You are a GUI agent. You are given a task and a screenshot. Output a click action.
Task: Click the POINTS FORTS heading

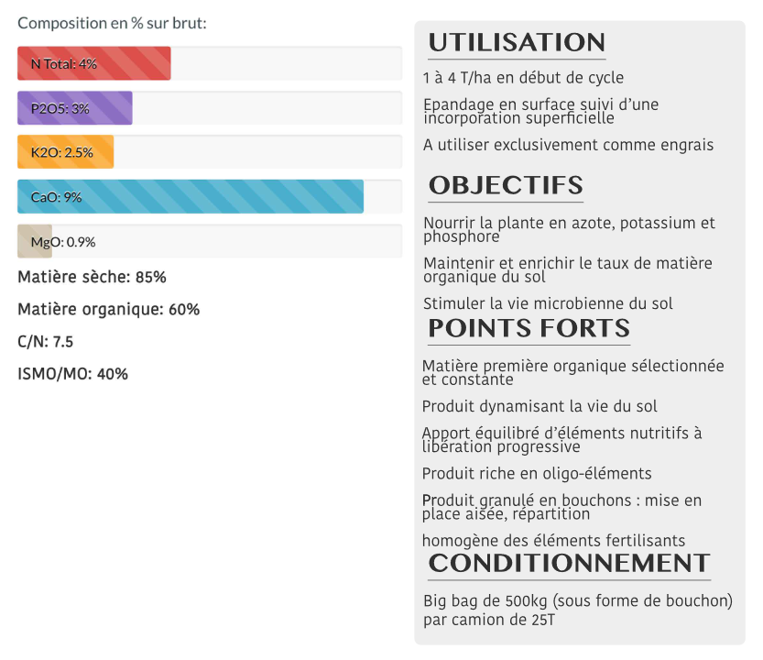(529, 329)
